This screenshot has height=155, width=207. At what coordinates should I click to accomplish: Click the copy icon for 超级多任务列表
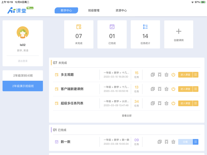pos(153,103)
